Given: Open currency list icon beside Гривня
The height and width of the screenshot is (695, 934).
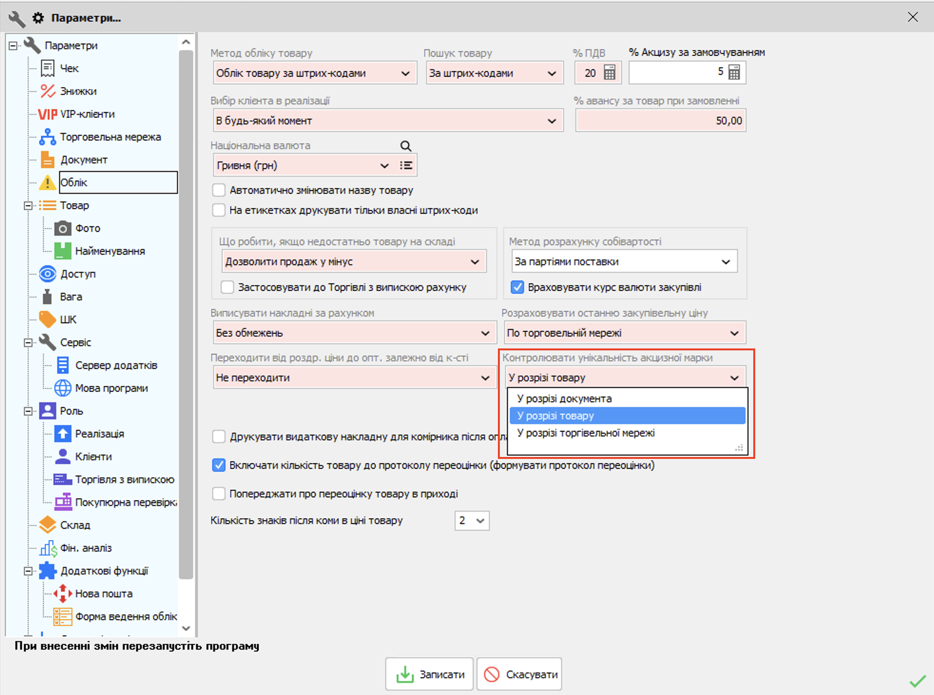Looking at the screenshot, I should [406, 166].
